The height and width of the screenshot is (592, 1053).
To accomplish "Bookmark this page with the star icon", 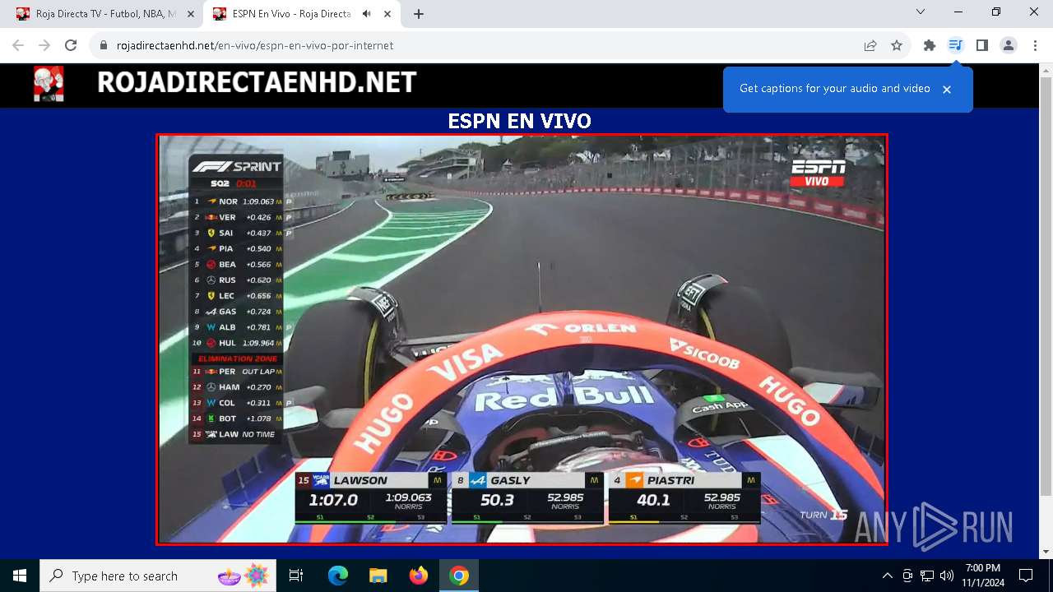I will (x=897, y=46).
